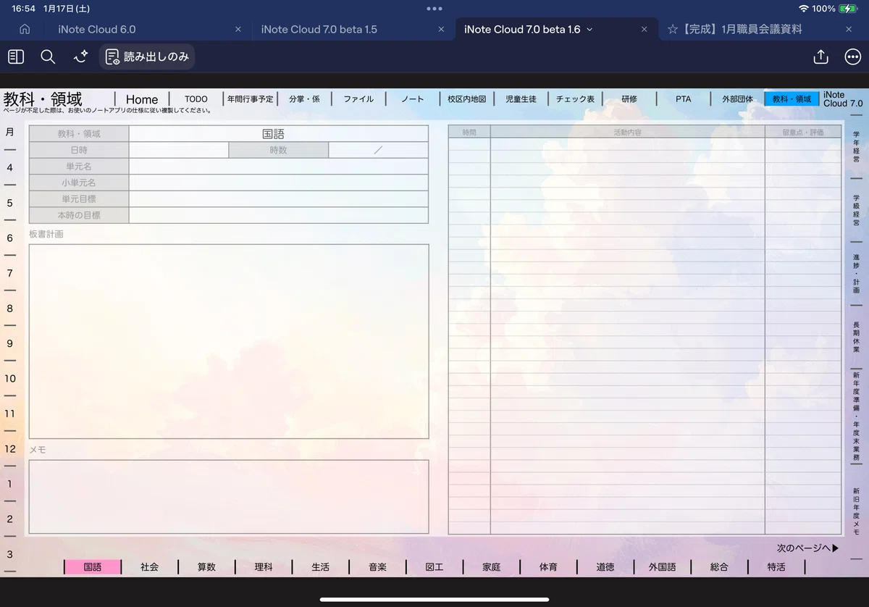Jump to month 12 in left index
Viewport: 869px width, 607px height.
click(10, 448)
